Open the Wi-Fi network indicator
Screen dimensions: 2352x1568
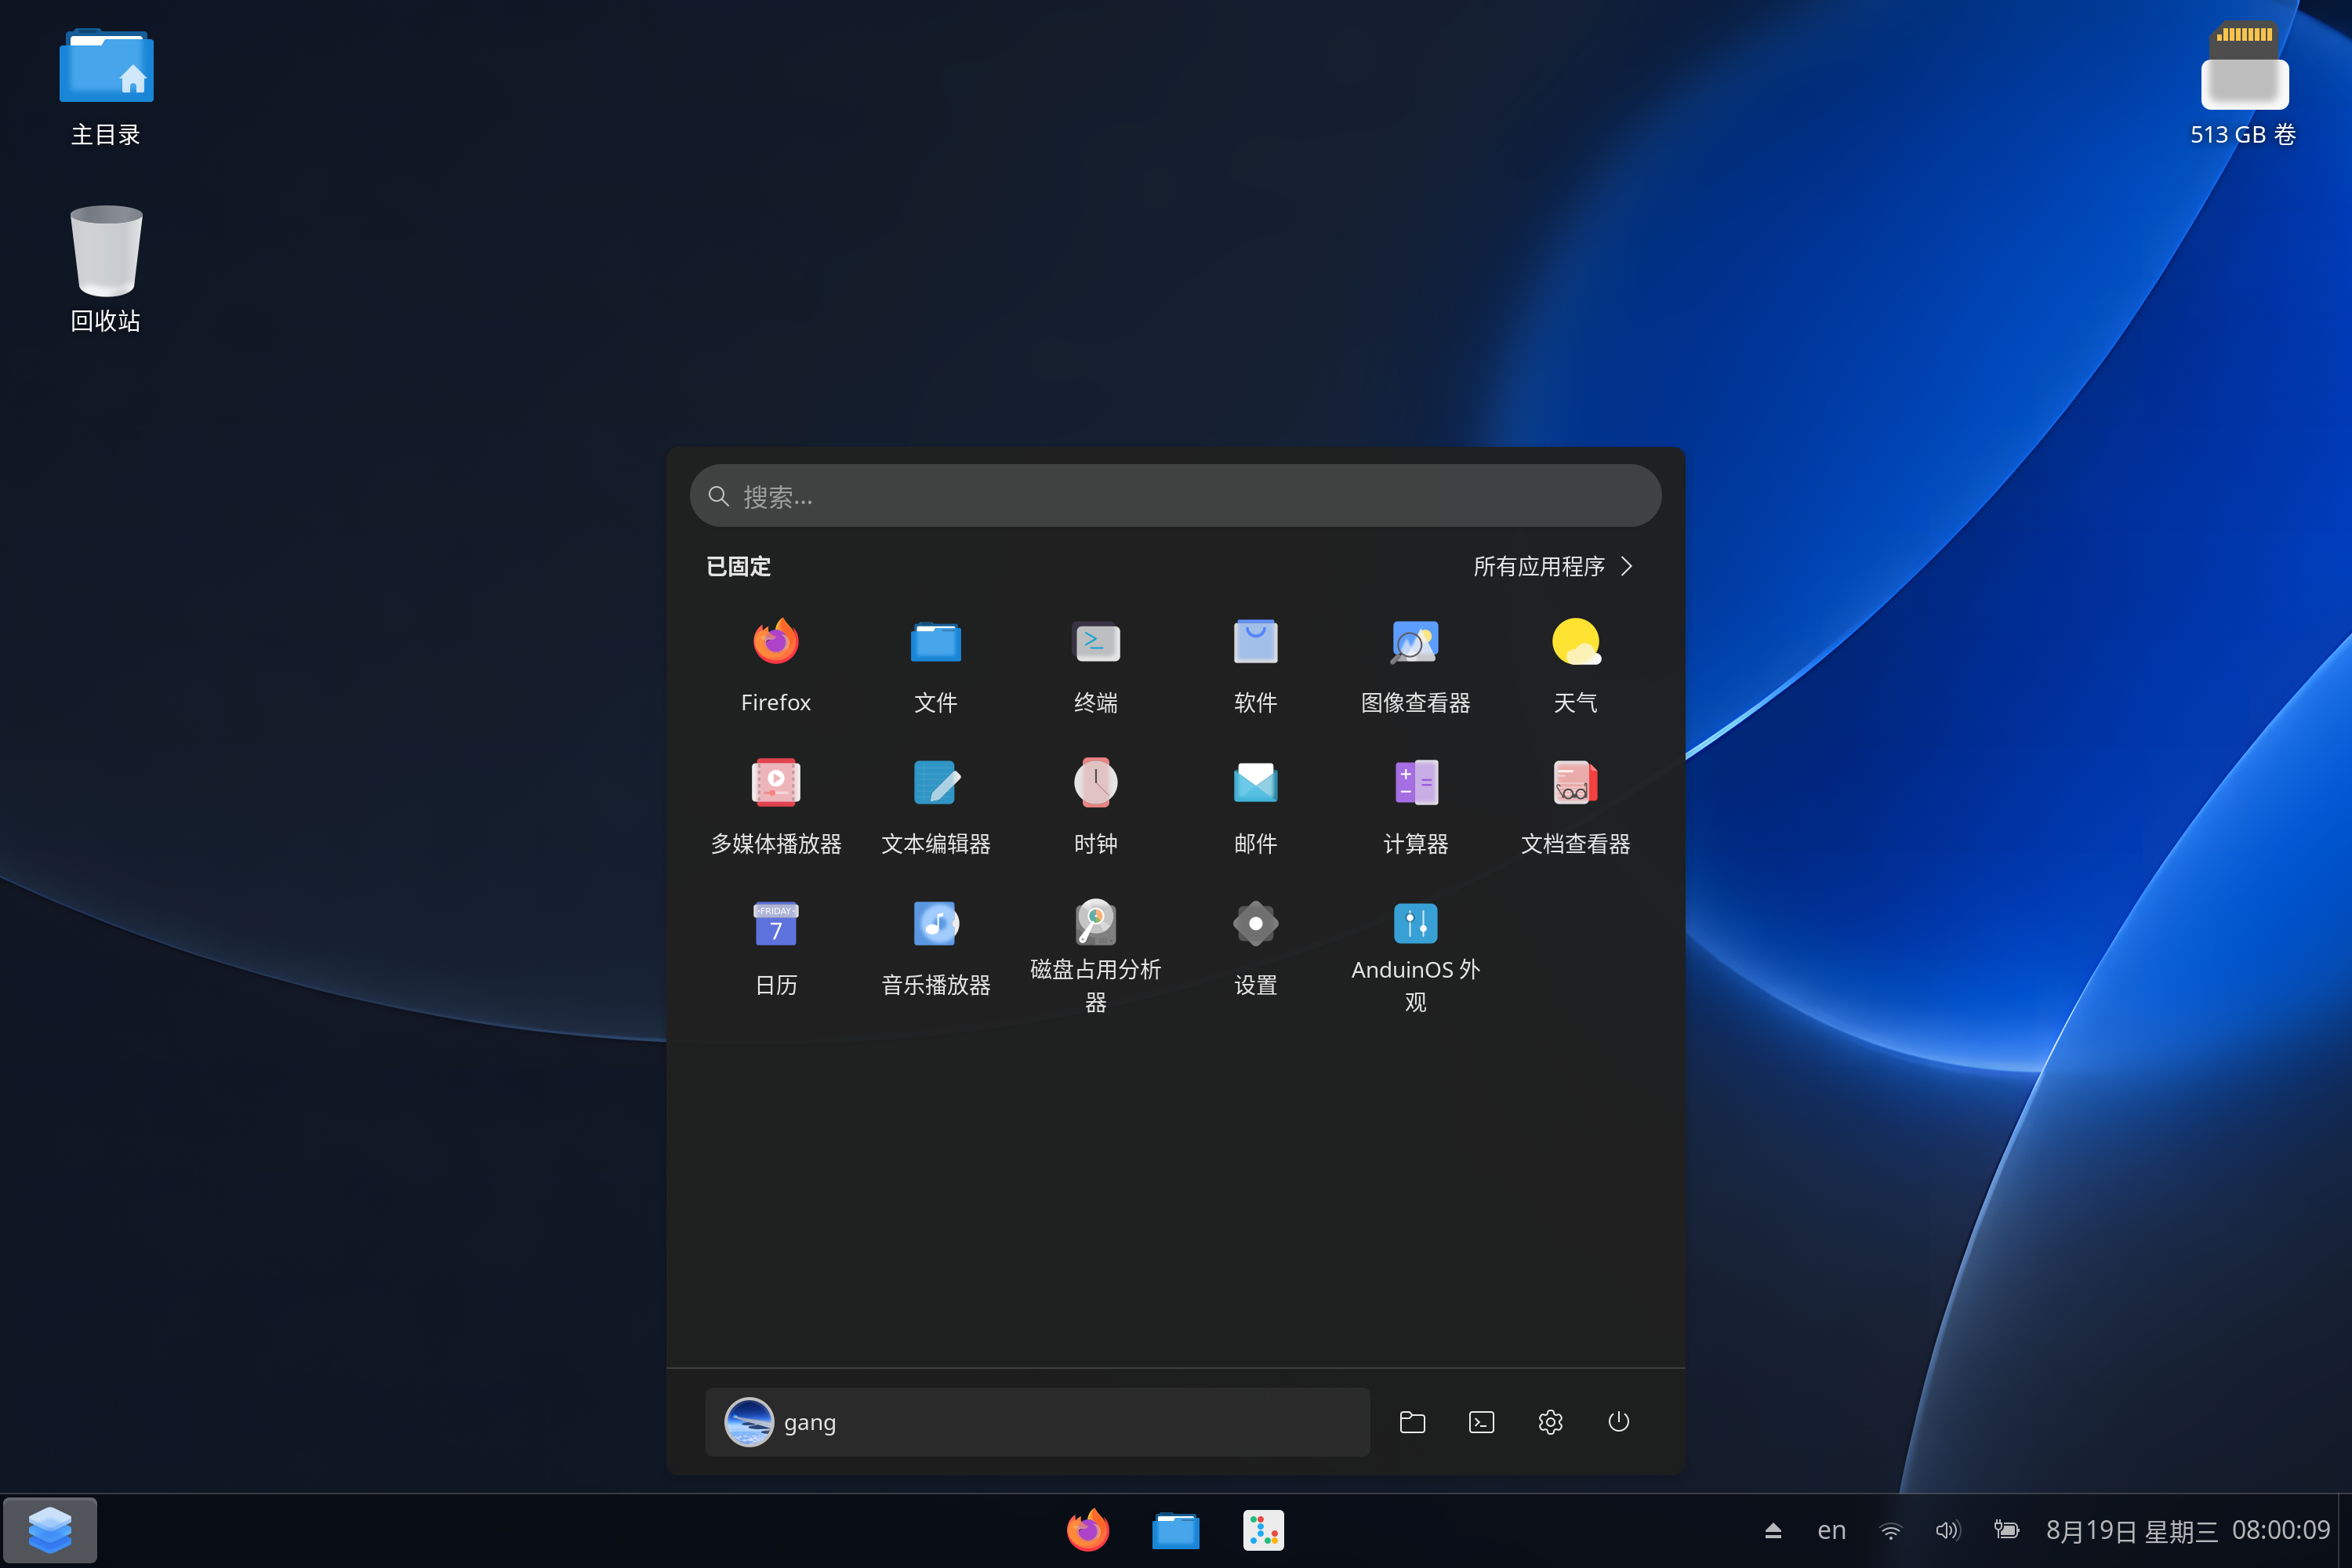(1891, 1530)
